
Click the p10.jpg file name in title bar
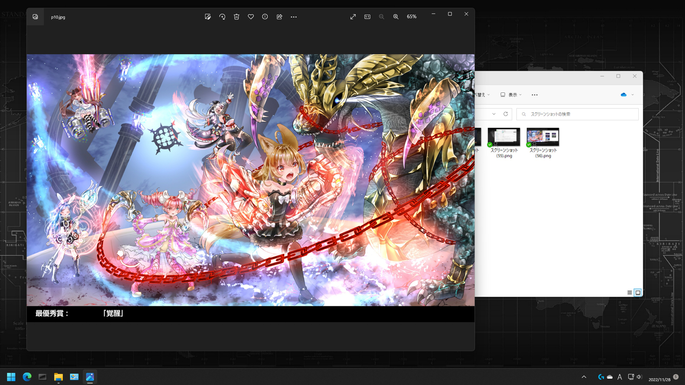pos(58,17)
